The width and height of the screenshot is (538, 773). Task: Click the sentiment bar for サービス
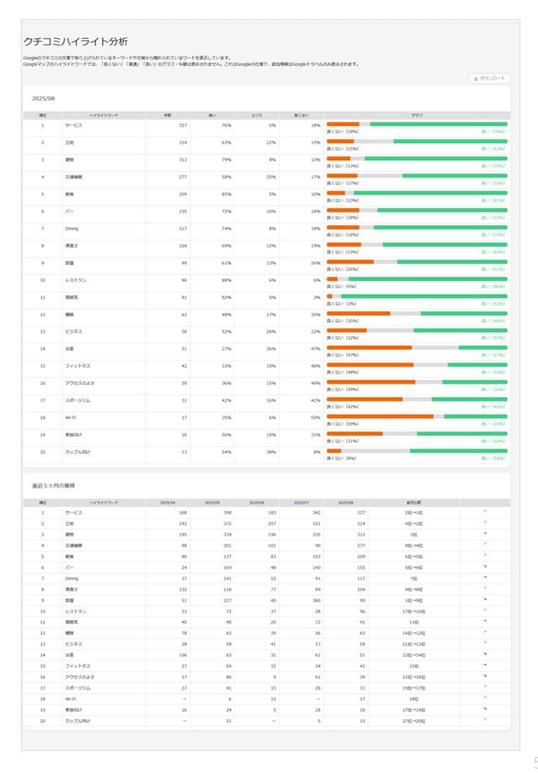point(417,124)
